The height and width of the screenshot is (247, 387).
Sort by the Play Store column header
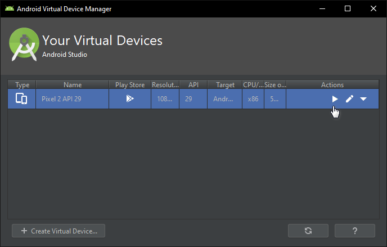click(x=130, y=85)
